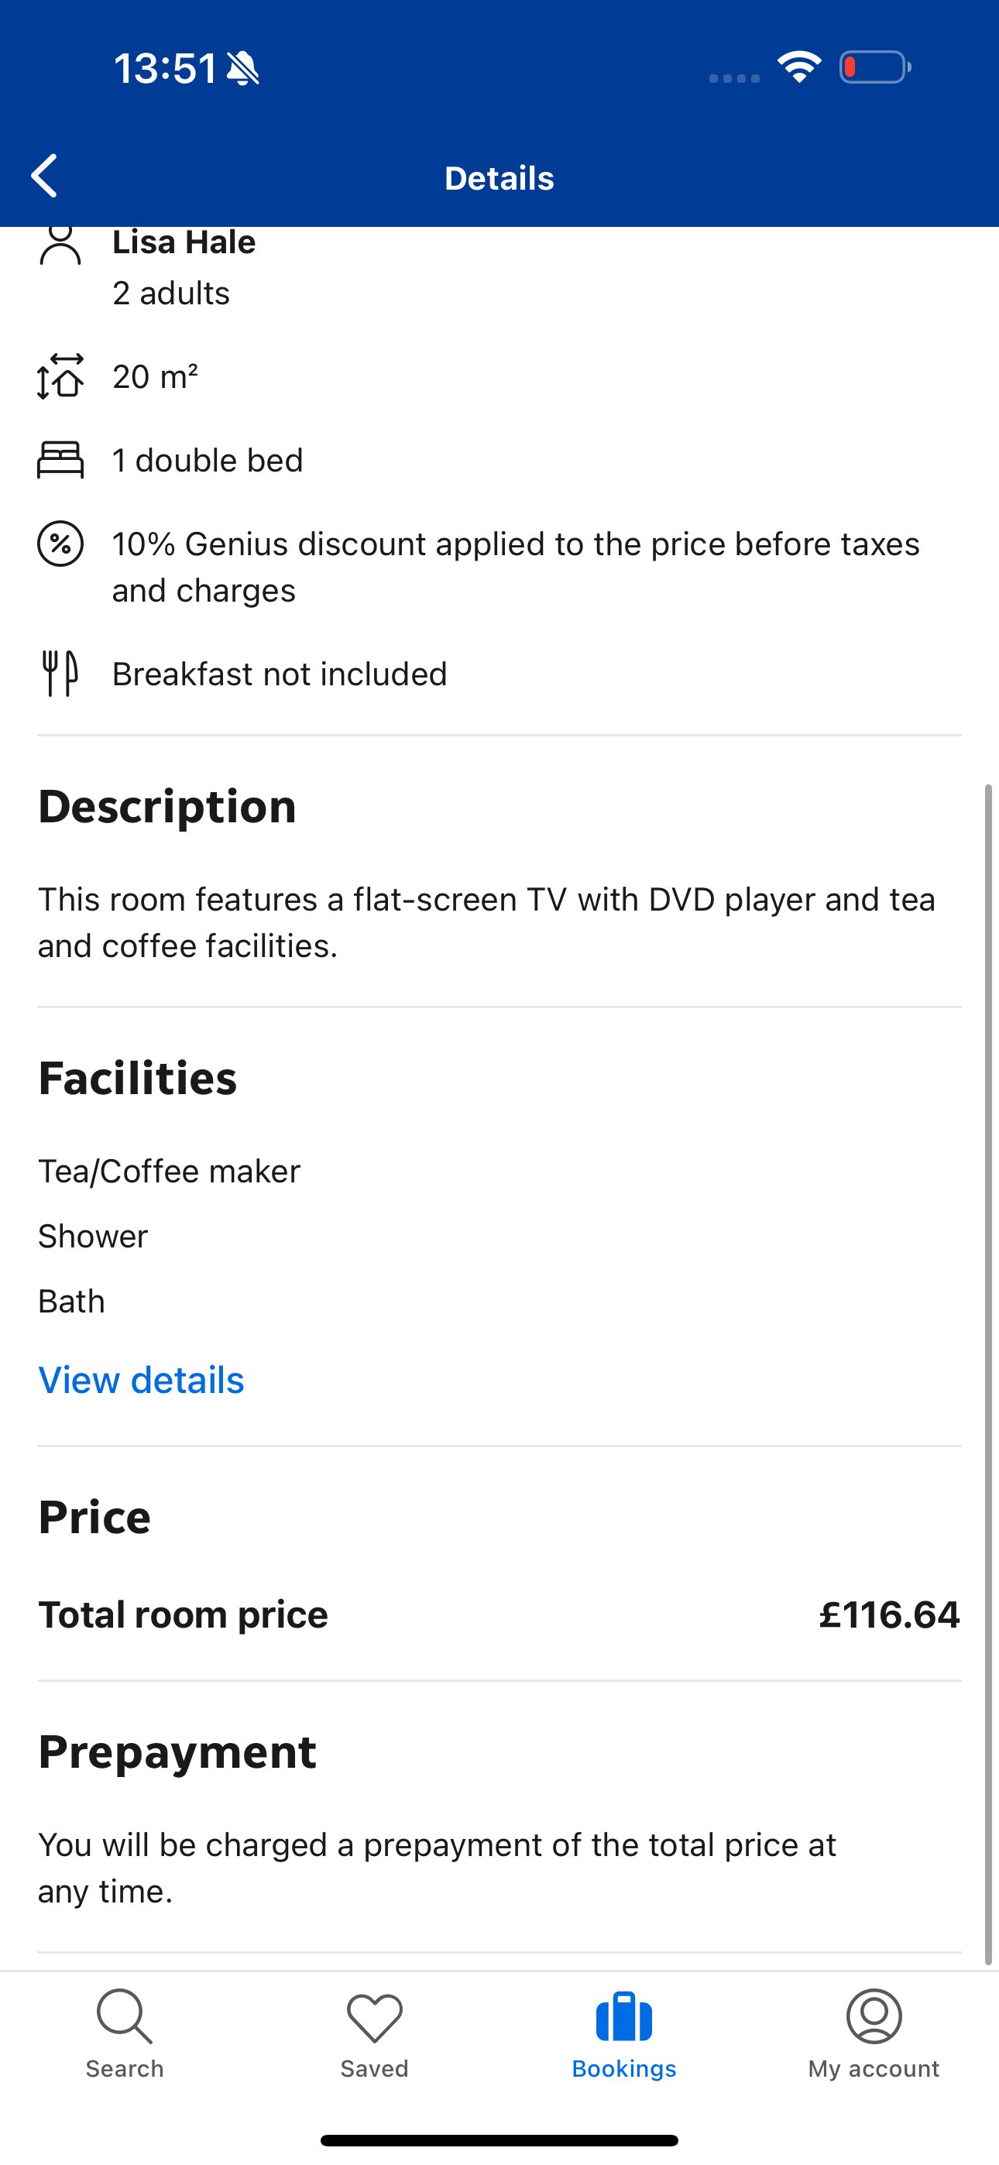Tap the Details page title
The width and height of the screenshot is (999, 2165).
click(x=499, y=178)
